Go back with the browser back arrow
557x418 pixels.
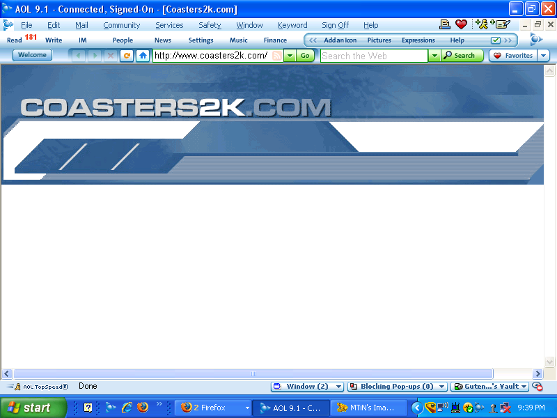(79, 56)
